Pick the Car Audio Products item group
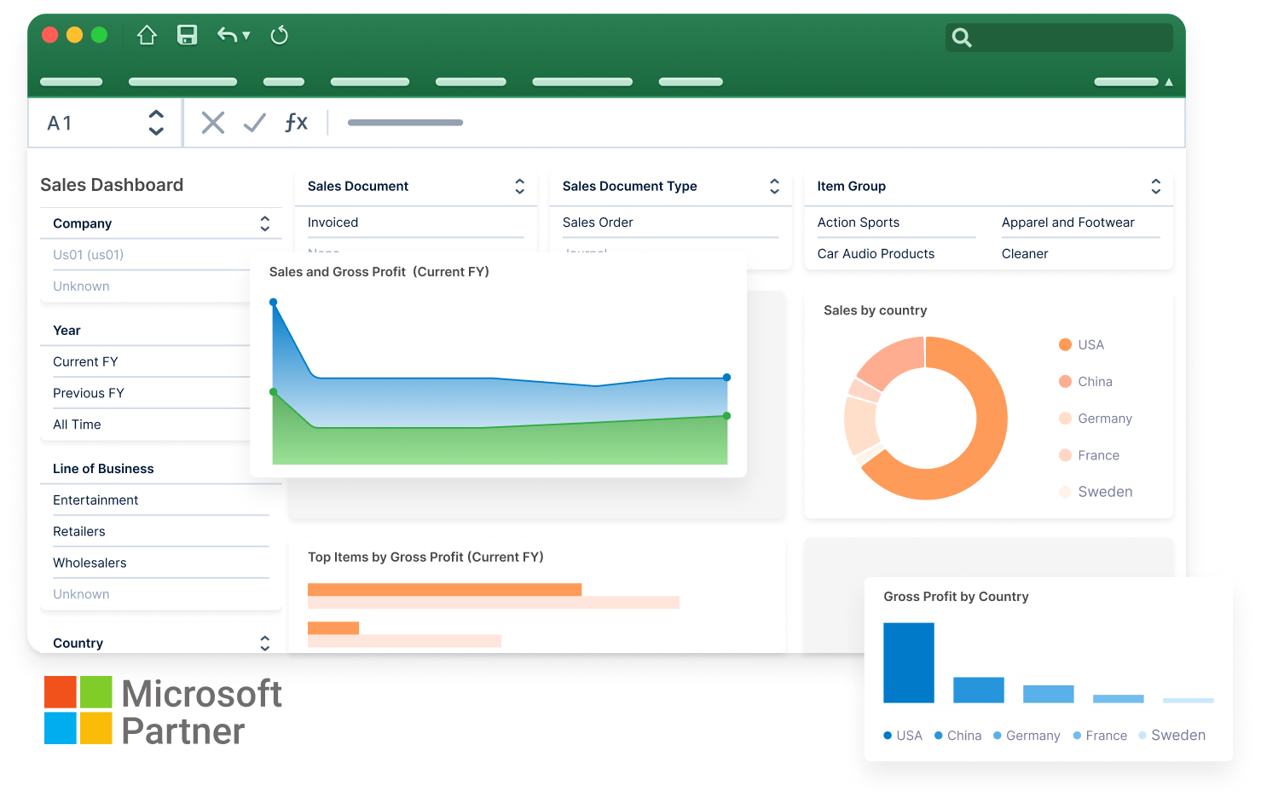The height and width of the screenshot is (803, 1261). coord(876,254)
